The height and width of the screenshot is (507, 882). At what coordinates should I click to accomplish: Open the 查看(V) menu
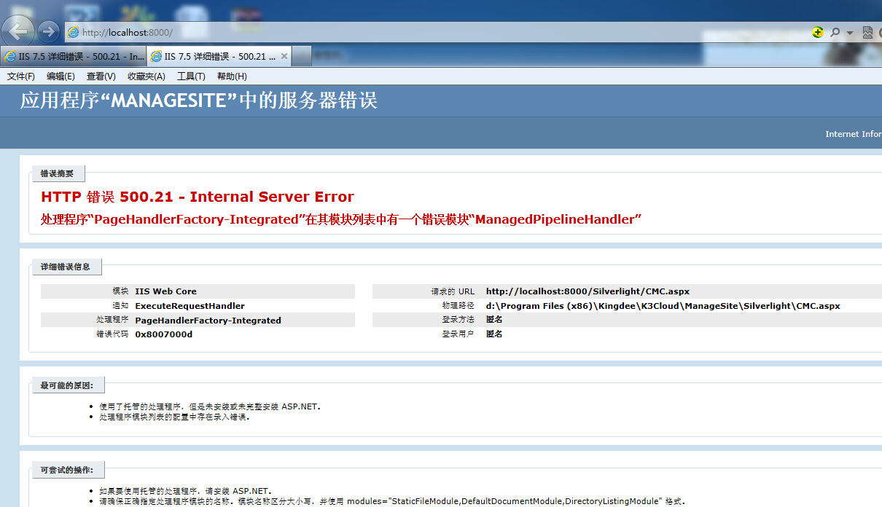[x=101, y=76]
